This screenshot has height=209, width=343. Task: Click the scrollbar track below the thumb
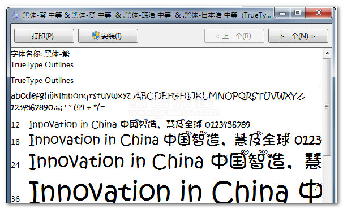(x=327, y=178)
